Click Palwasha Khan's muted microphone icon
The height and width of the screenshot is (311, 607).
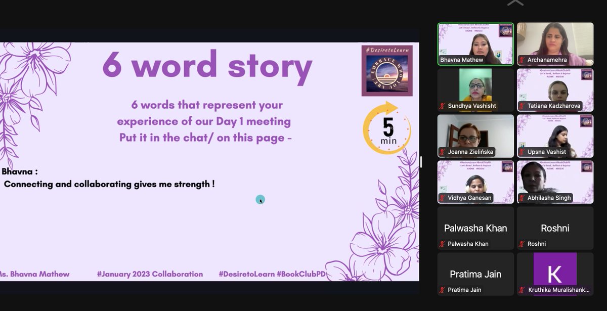[x=443, y=244]
